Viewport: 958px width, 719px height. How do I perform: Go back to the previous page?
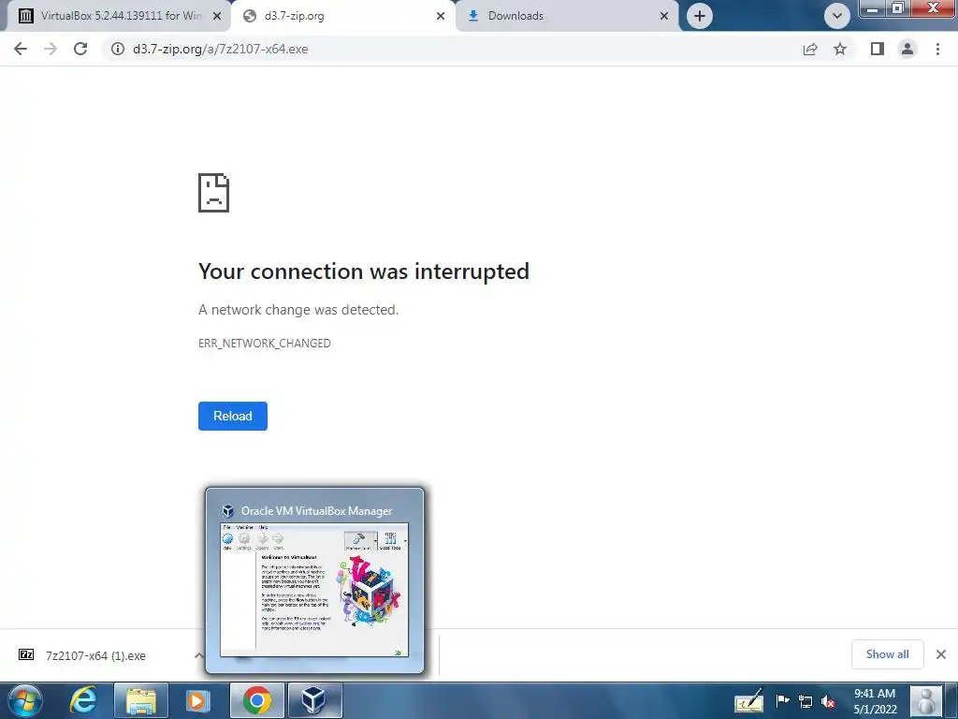(x=21, y=49)
